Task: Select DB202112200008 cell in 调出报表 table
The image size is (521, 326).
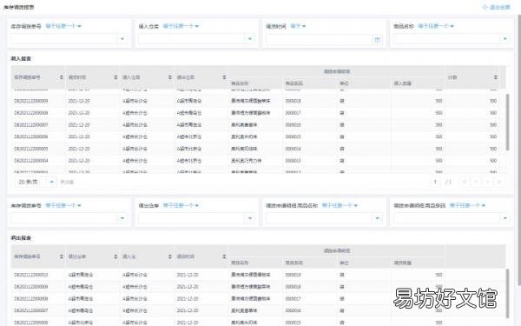Action: 31,299
